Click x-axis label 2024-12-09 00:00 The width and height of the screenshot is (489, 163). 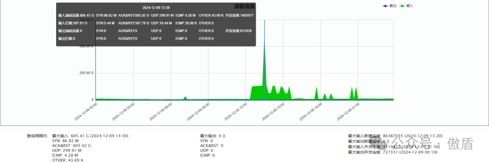(86, 111)
